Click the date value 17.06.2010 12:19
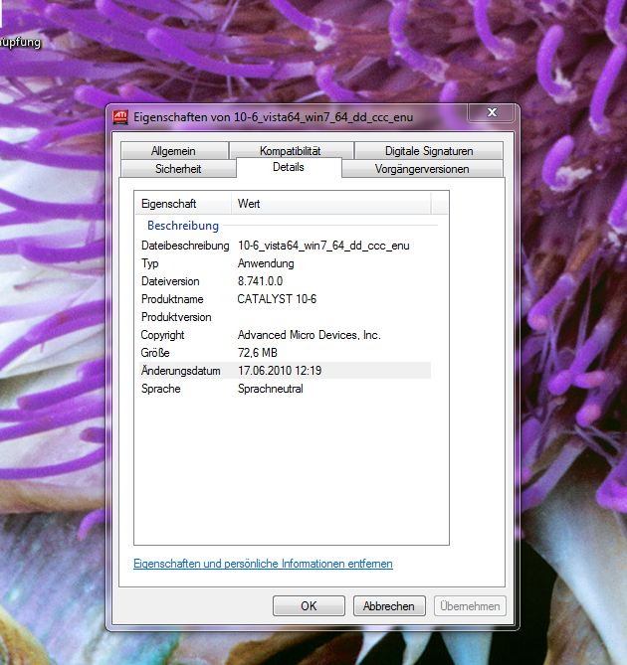The height and width of the screenshot is (665, 627). tap(280, 371)
